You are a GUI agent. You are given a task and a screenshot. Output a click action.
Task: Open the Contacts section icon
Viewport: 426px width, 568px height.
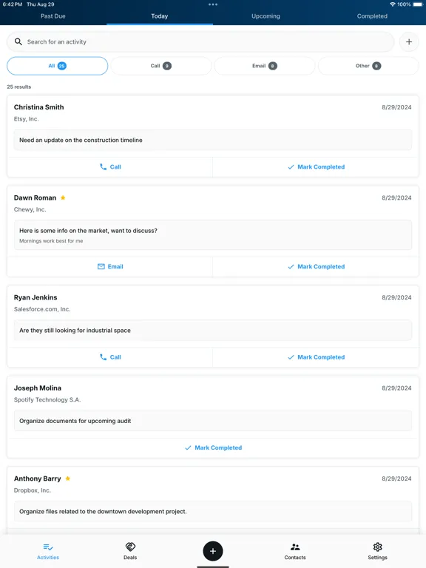click(x=295, y=547)
